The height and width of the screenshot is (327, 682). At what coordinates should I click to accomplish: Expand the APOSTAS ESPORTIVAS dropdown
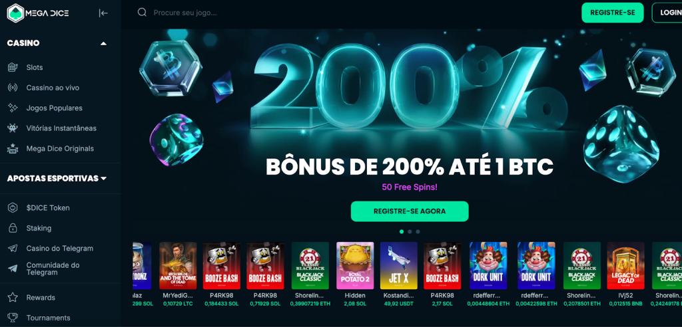(x=103, y=179)
